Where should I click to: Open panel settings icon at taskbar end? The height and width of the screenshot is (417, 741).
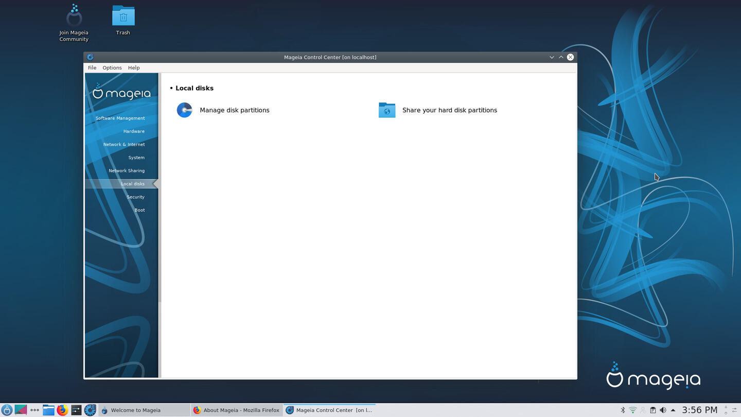click(x=735, y=410)
